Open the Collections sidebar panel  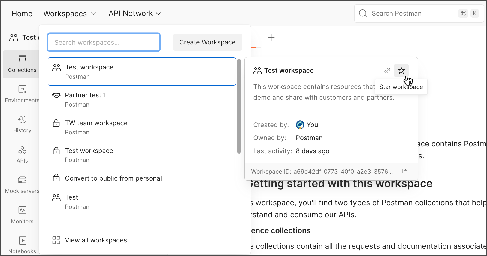[x=22, y=64]
